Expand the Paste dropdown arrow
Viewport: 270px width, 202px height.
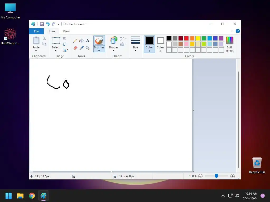36,51
